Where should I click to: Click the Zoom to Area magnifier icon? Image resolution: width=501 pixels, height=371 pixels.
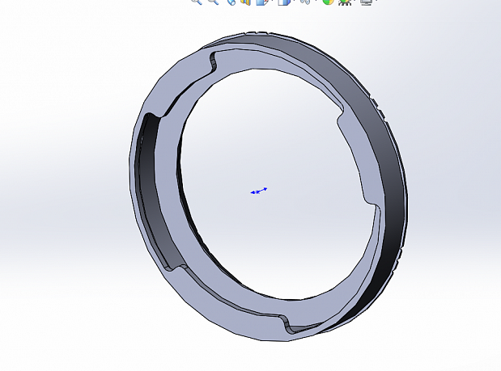coord(213,2)
